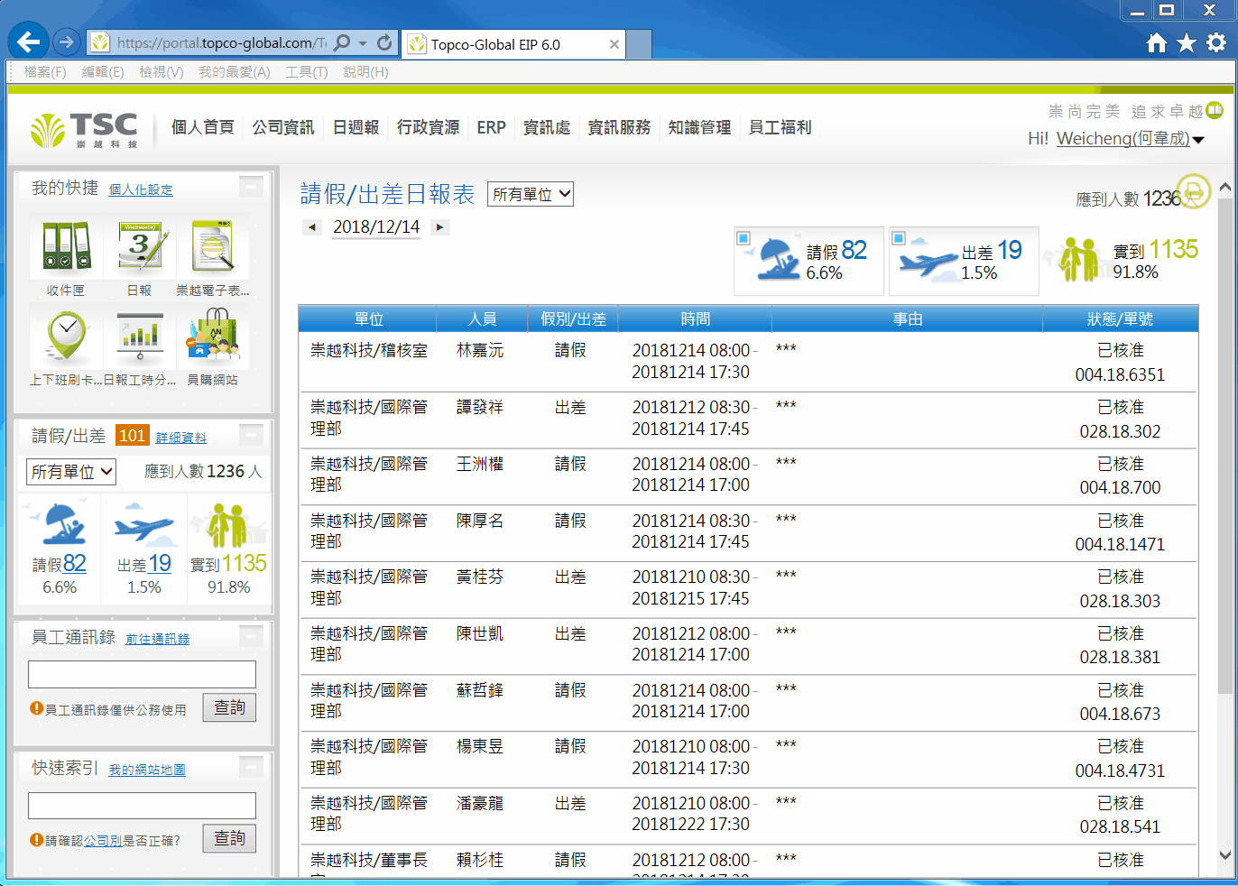
Task: Open browser favorites star icon
Action: [x=1187, y=43]
